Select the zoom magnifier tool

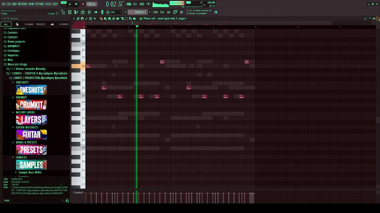point(130,19)
